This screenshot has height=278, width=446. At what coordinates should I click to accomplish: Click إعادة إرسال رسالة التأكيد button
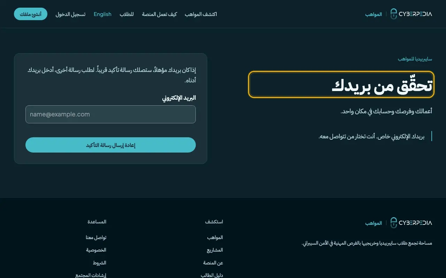[110, 145]
